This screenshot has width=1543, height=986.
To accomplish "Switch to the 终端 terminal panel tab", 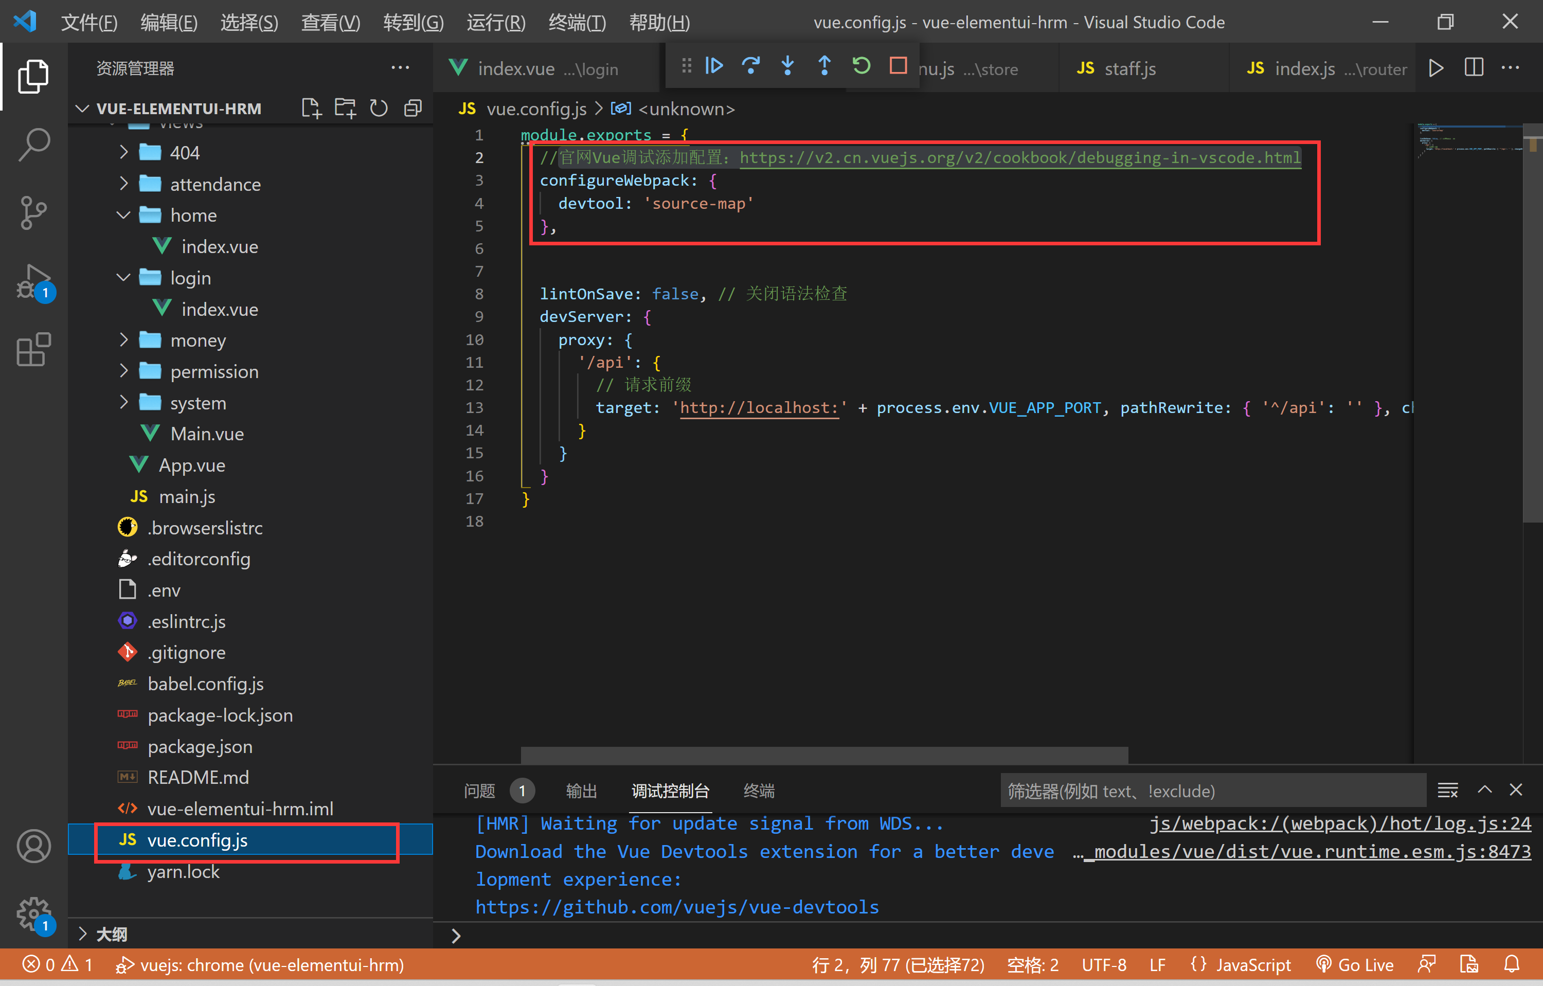I will point(759,791).
